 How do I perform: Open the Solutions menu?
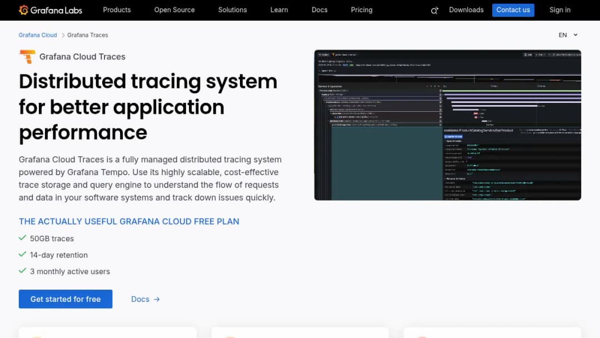pyautogui.click(x=232, y=10)
